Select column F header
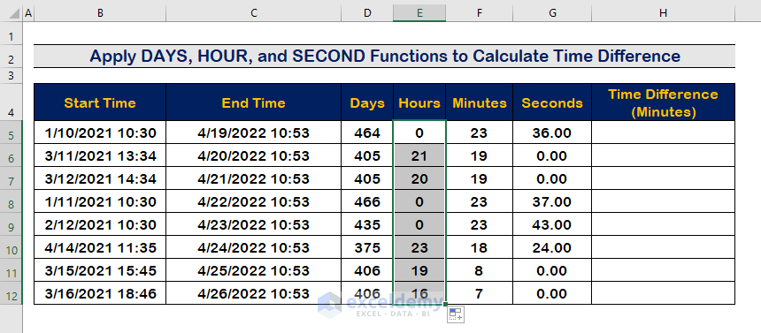The image size is (761, 333). [479, 13]
